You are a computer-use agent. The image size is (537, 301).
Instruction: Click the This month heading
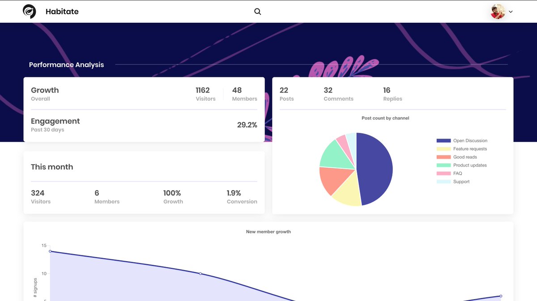pos(52,167)
